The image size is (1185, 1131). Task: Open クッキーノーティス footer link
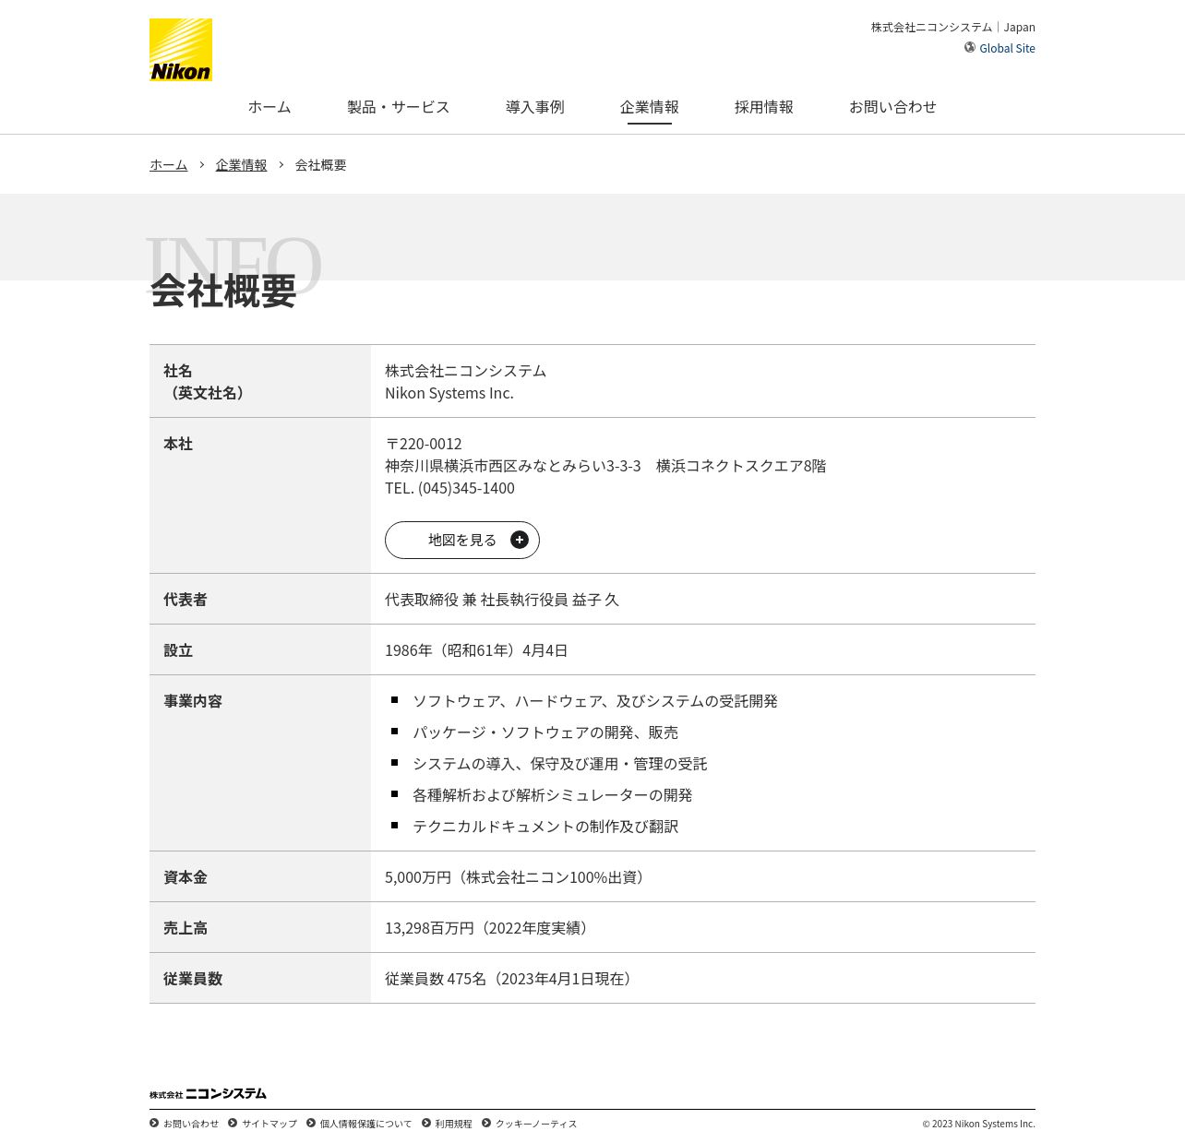(x=536, y=1124)
